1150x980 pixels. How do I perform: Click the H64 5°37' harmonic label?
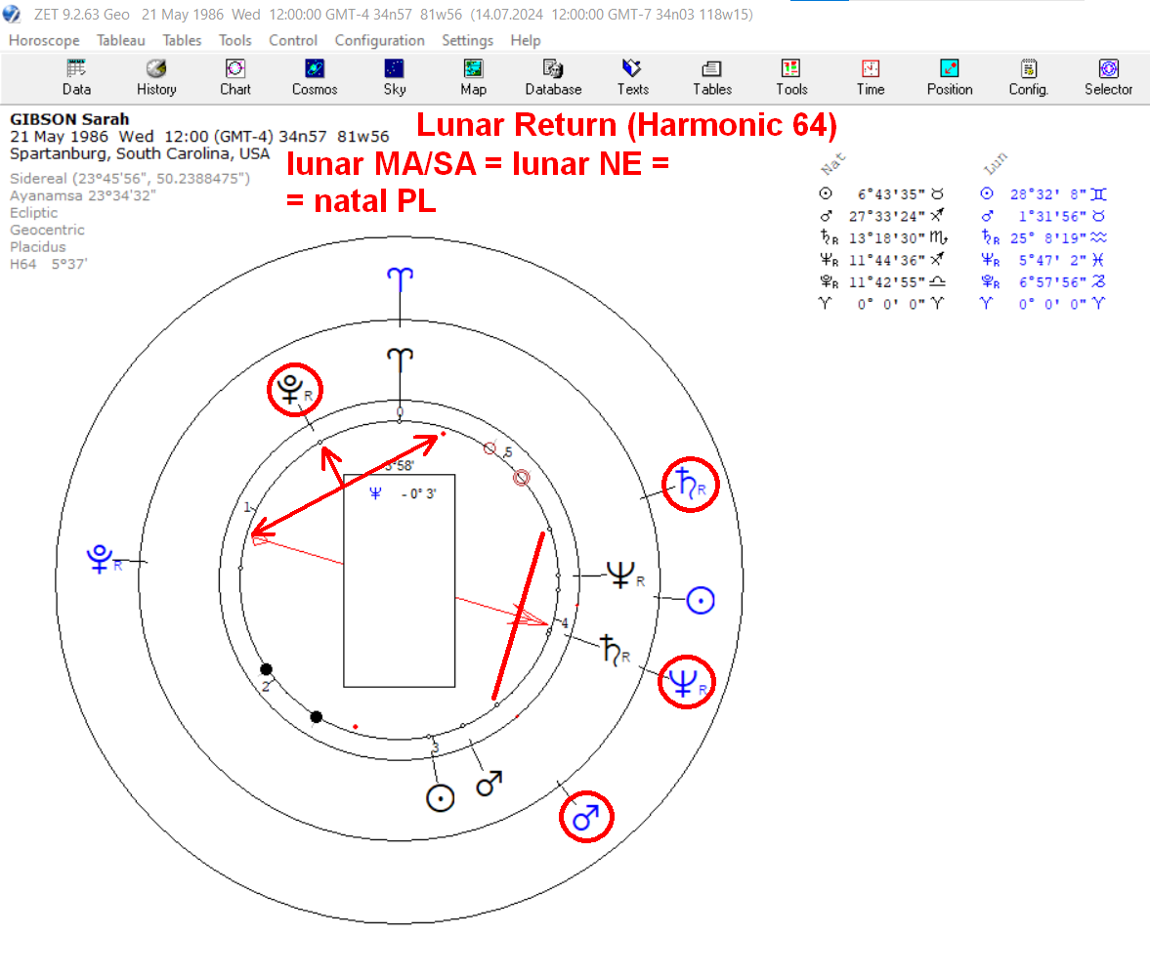point(49,264)
